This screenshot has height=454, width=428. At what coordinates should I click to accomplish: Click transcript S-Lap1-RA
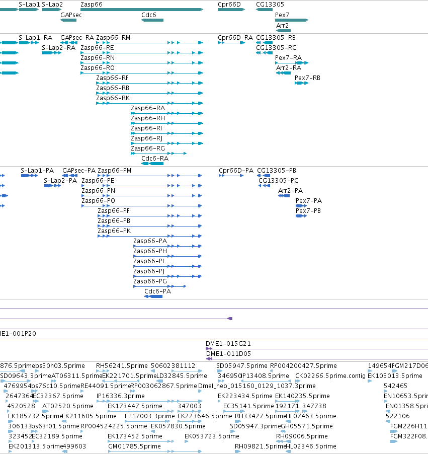[x=36, y=38]
